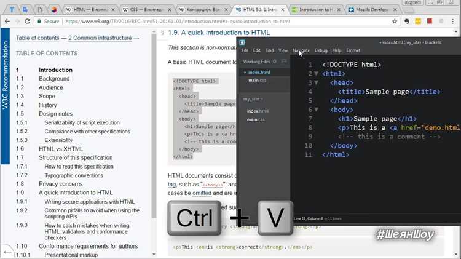The width and height of the screenshot is (461, 259).
Task: Collapse the body tag fold arrow on line 6
Action: (317, 110)
